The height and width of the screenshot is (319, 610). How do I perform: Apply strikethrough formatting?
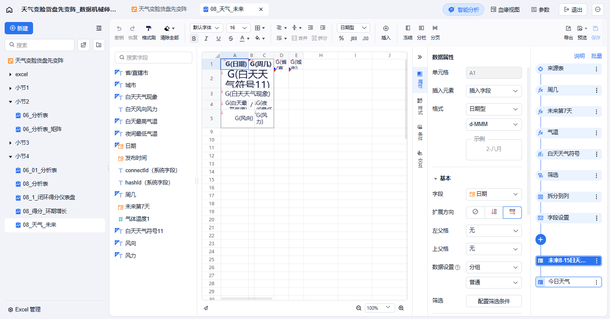point(231,38)
